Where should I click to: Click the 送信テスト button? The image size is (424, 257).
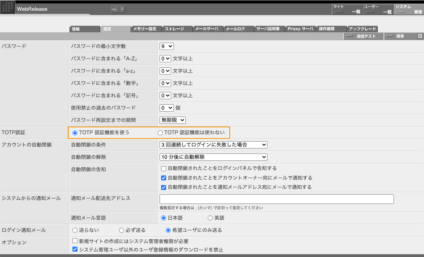coord(363,36)
